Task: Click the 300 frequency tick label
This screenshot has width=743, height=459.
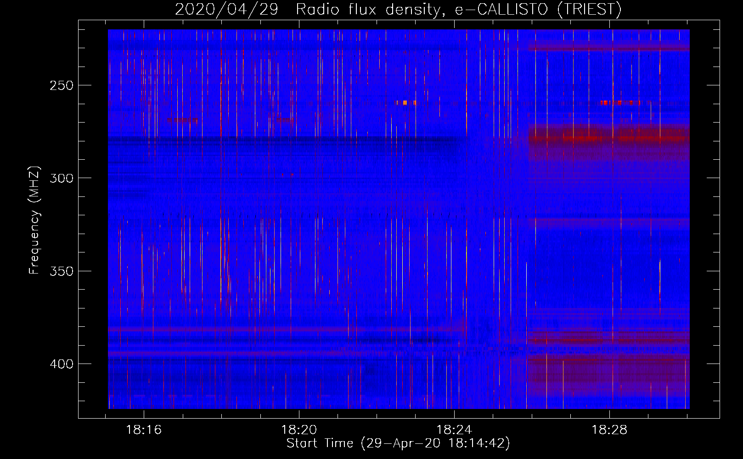Action: point(62,178)
